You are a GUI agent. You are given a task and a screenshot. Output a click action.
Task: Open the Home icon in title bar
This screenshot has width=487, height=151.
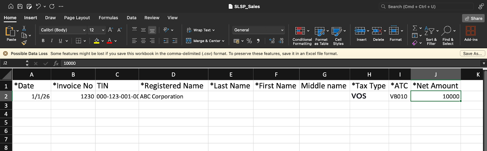[x=11, y=6]
